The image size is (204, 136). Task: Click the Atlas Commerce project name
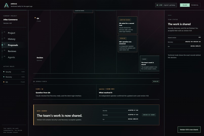pos(10,20)
